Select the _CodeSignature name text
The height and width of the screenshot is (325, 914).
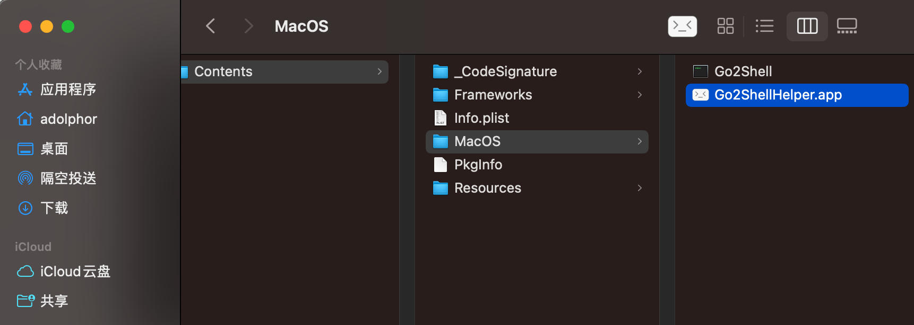pos(506,71)
